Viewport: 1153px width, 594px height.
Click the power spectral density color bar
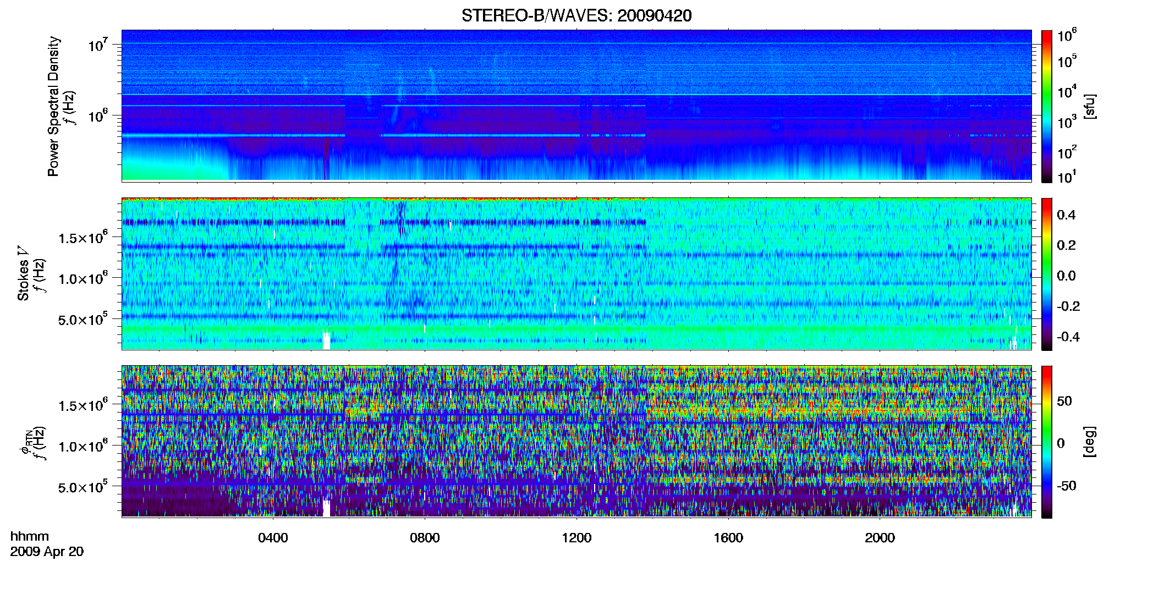pyautogui.click(x=1047, y=106)
